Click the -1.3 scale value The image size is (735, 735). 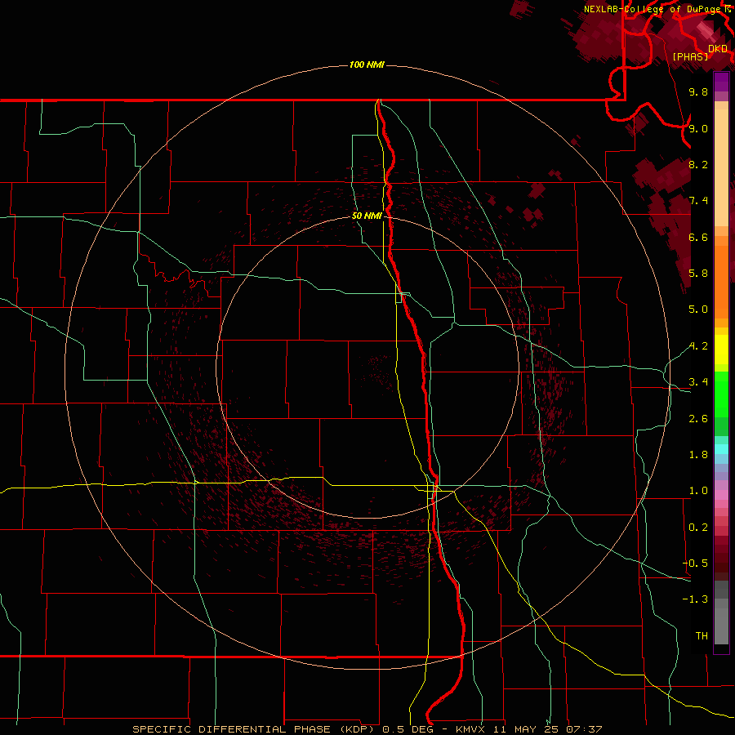click(695, 599)
